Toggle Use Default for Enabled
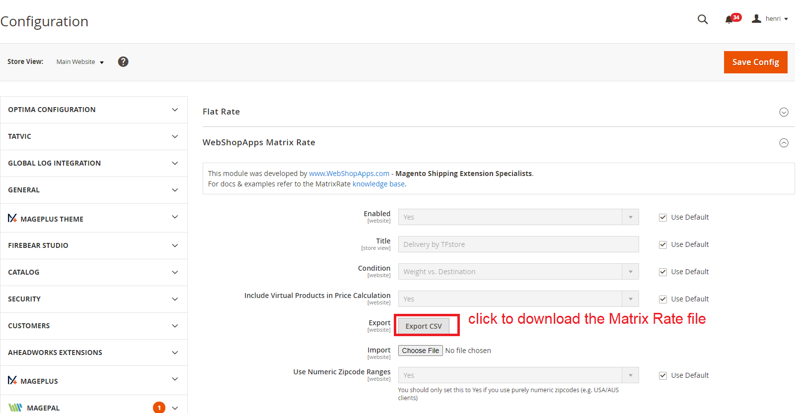803x413 pixels. tap(662, 217)
